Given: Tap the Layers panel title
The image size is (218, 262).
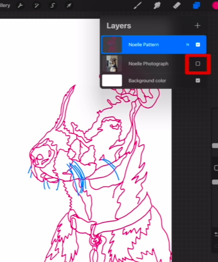Looking at the screenshot, I should pyautogui.click(x=118, y=25).
